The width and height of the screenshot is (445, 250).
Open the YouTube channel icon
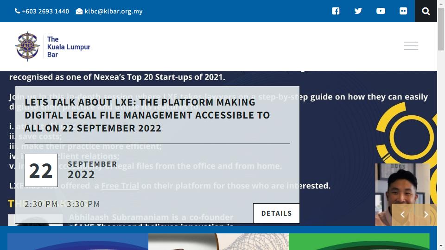click(381, 11)
